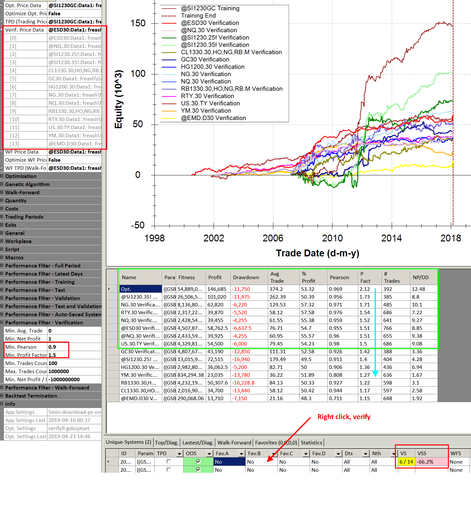Open the TPD column filter dropdown
The image size is (471, 516).
(x=179, y=454)
